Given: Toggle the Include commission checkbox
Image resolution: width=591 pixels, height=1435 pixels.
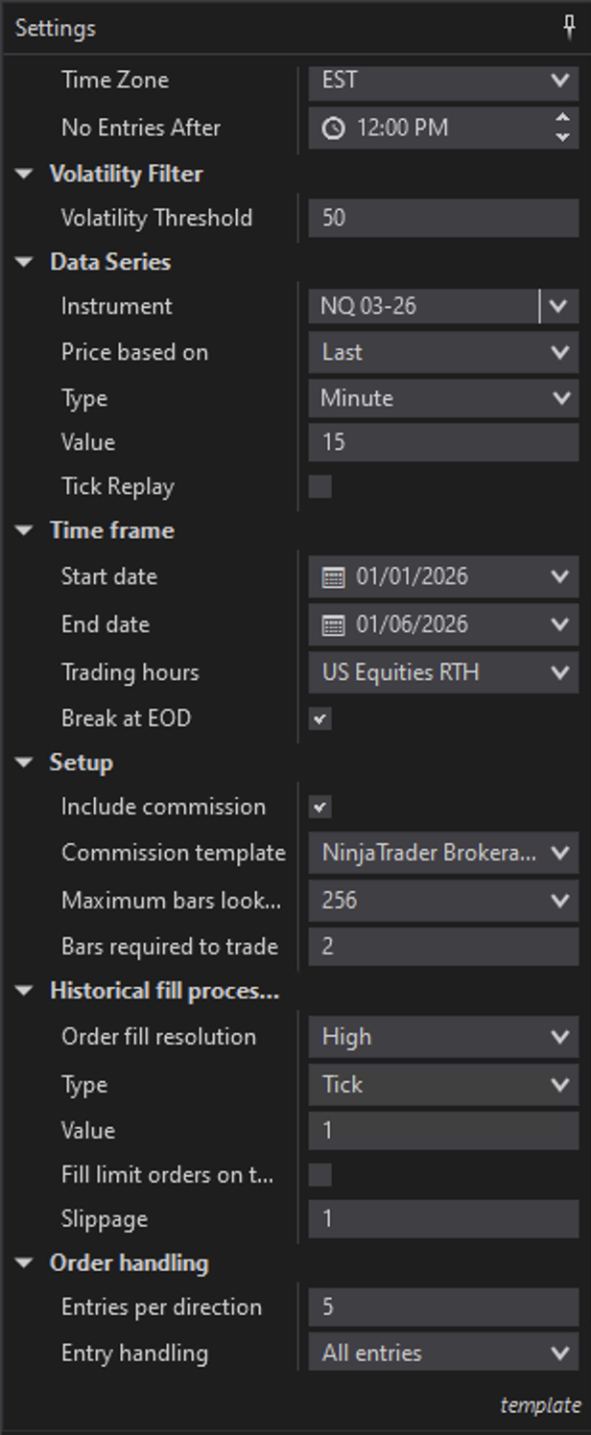Looking at the screenshot, I should 320,807.
